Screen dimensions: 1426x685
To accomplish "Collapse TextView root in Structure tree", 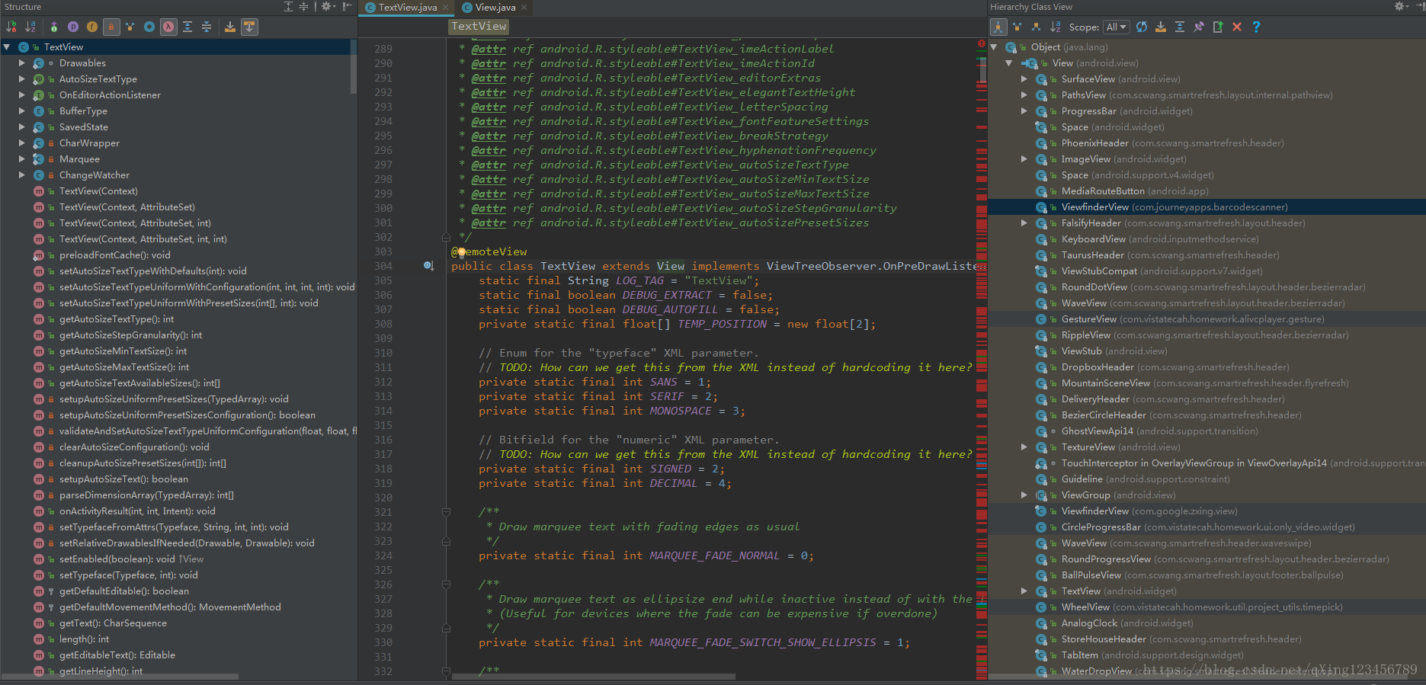I will (7, 47).
